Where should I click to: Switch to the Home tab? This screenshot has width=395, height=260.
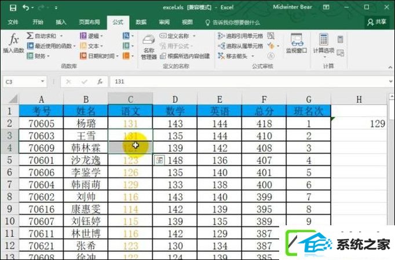(38, 22)
